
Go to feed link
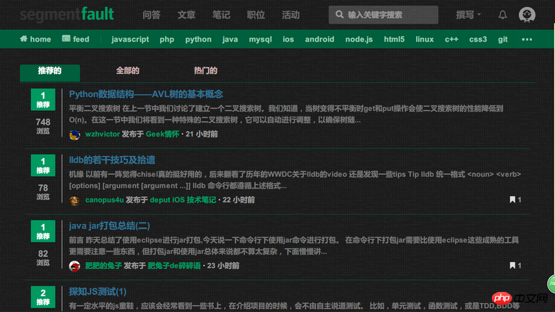point(76,39)
